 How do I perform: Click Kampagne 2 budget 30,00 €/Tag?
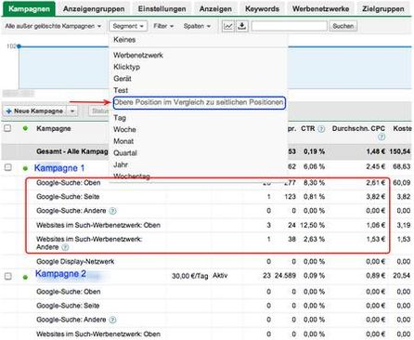189,276
